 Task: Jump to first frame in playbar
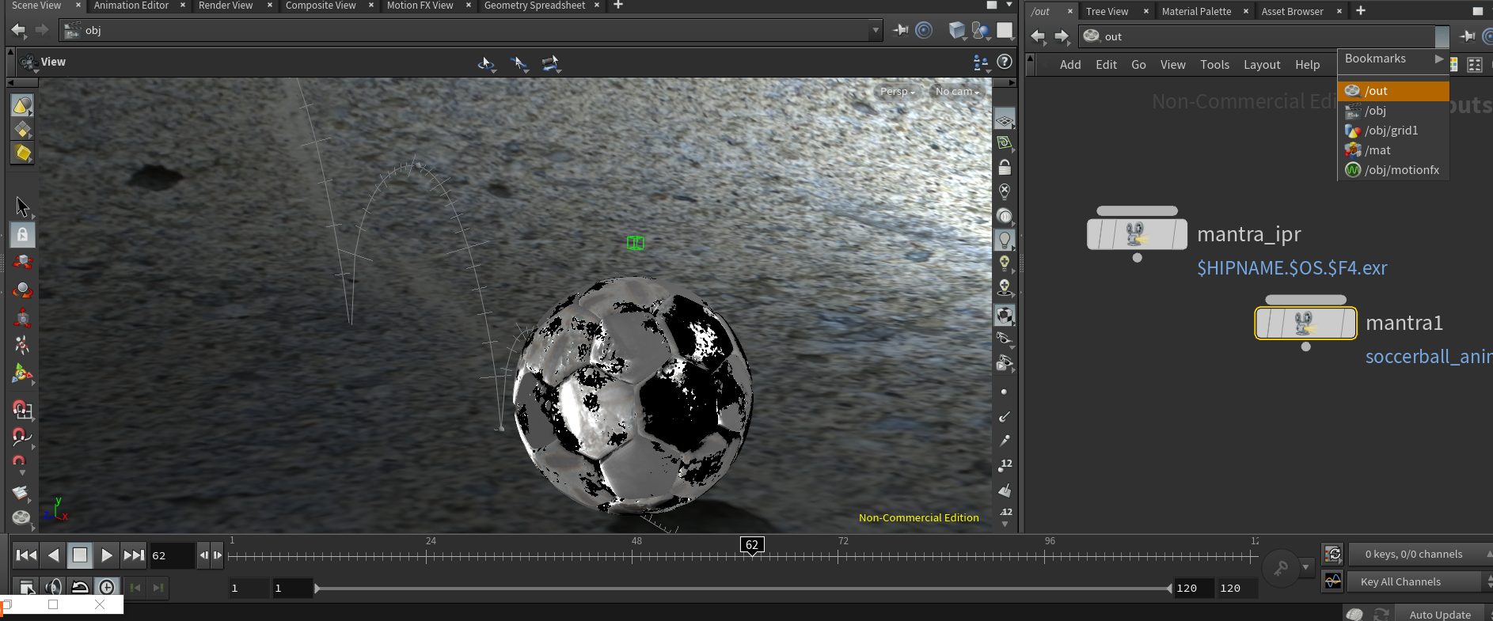[x=26, y=555]
